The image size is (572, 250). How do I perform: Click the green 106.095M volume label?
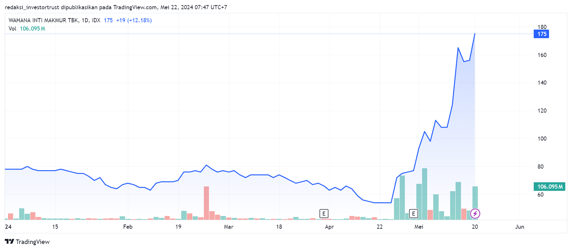[x=549, y=187]
